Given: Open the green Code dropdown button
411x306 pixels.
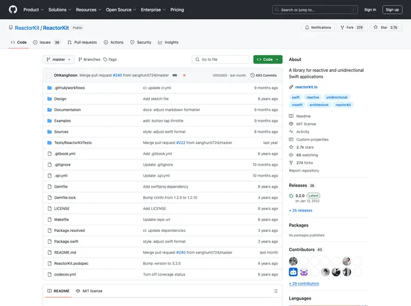Looking at the screenshot, I should tap(268, 60).
